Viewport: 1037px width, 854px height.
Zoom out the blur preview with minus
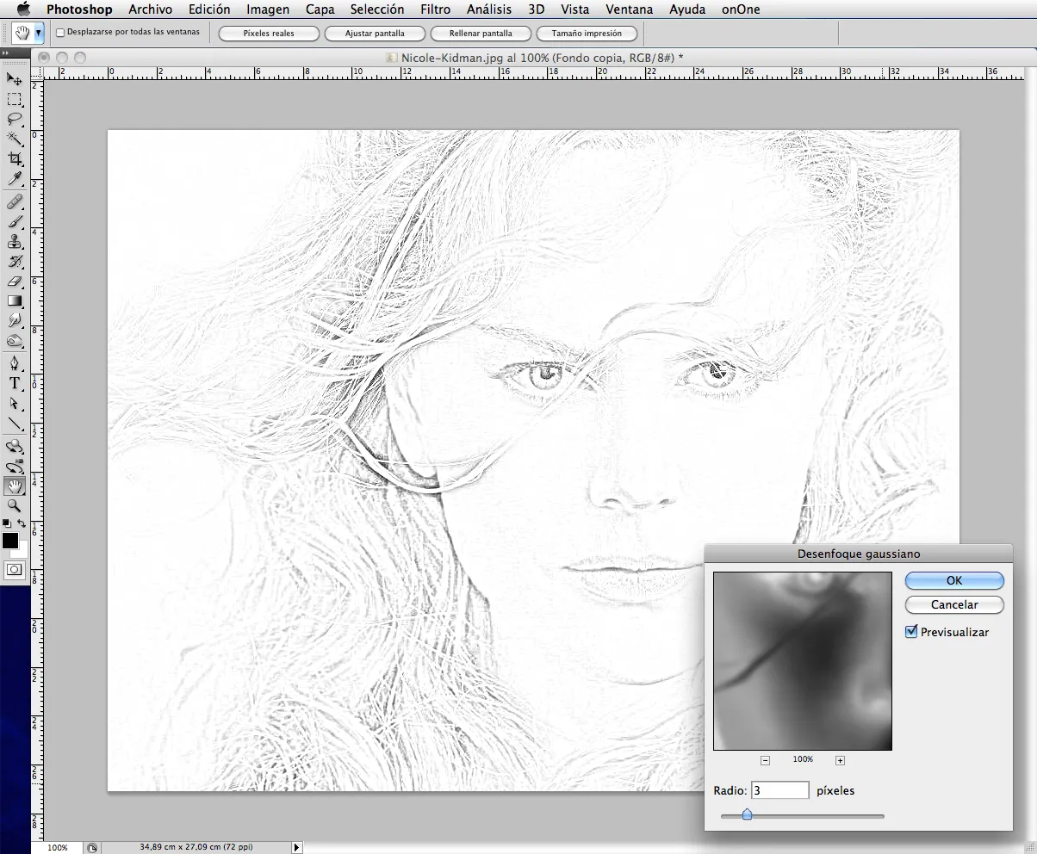tap(765, 760)
